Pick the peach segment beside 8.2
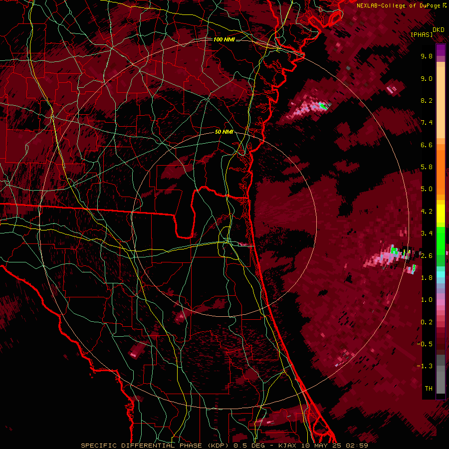This screenshot has width=449, height=449. coord(441,102)
